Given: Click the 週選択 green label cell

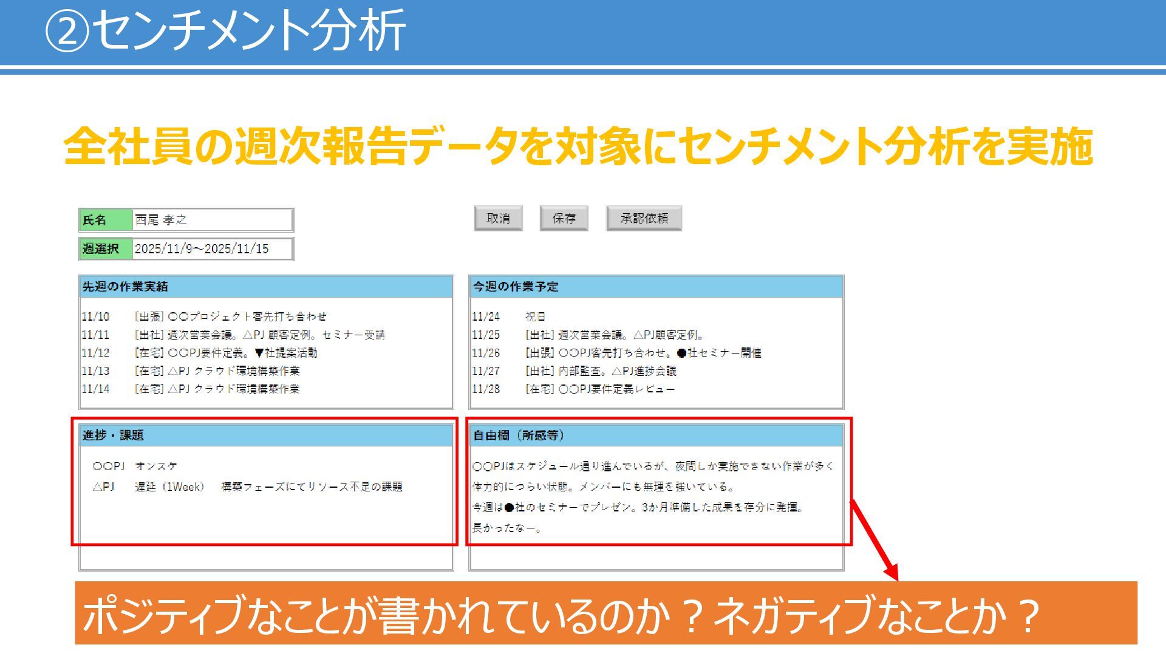Looking at the screenshot, I should coord(106,249).
